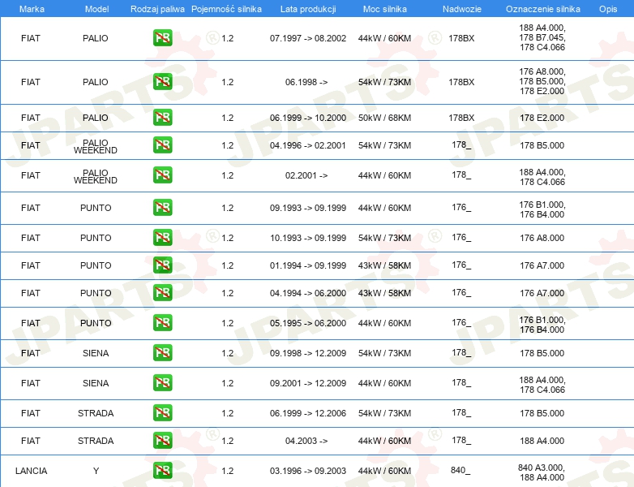This screenshot has width=634, height=487.
Task: Click date range 06.1999 -> 10.2000
Action: point(308,118)
